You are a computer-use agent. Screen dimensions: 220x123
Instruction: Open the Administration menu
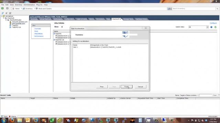click(29, 5)
